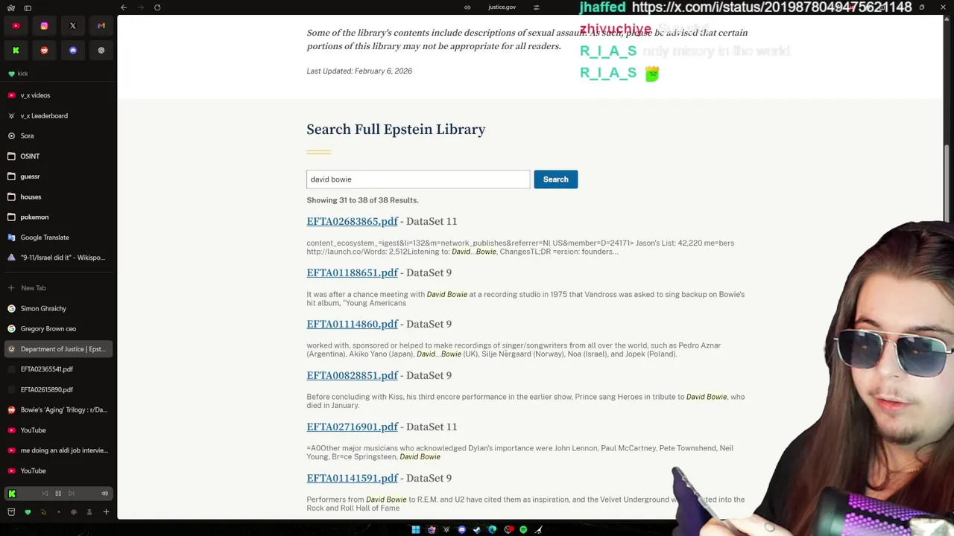Open the Windows Start menu

416,530
